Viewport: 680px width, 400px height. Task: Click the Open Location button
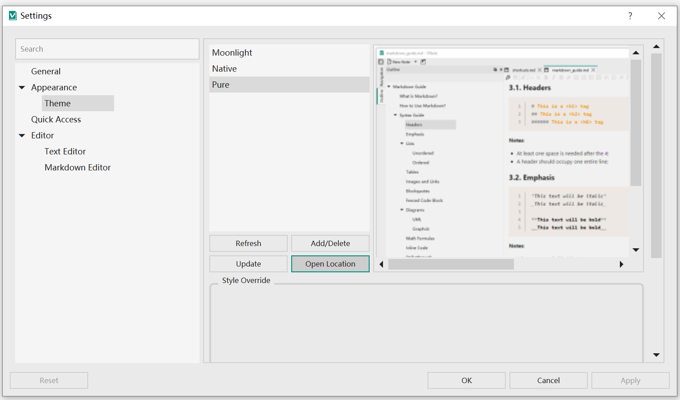[x=330, y=263]
